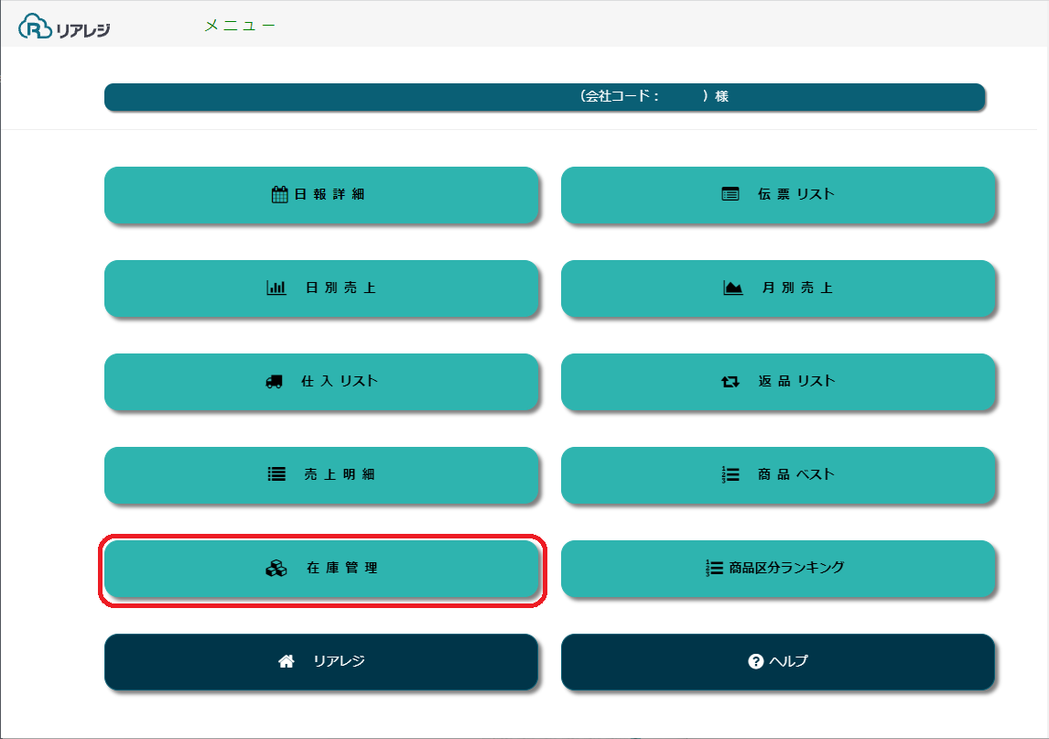Click the home icon on リアレジ button
The width and height of the screenshot is (1049, 739).
tap(286, 661)
